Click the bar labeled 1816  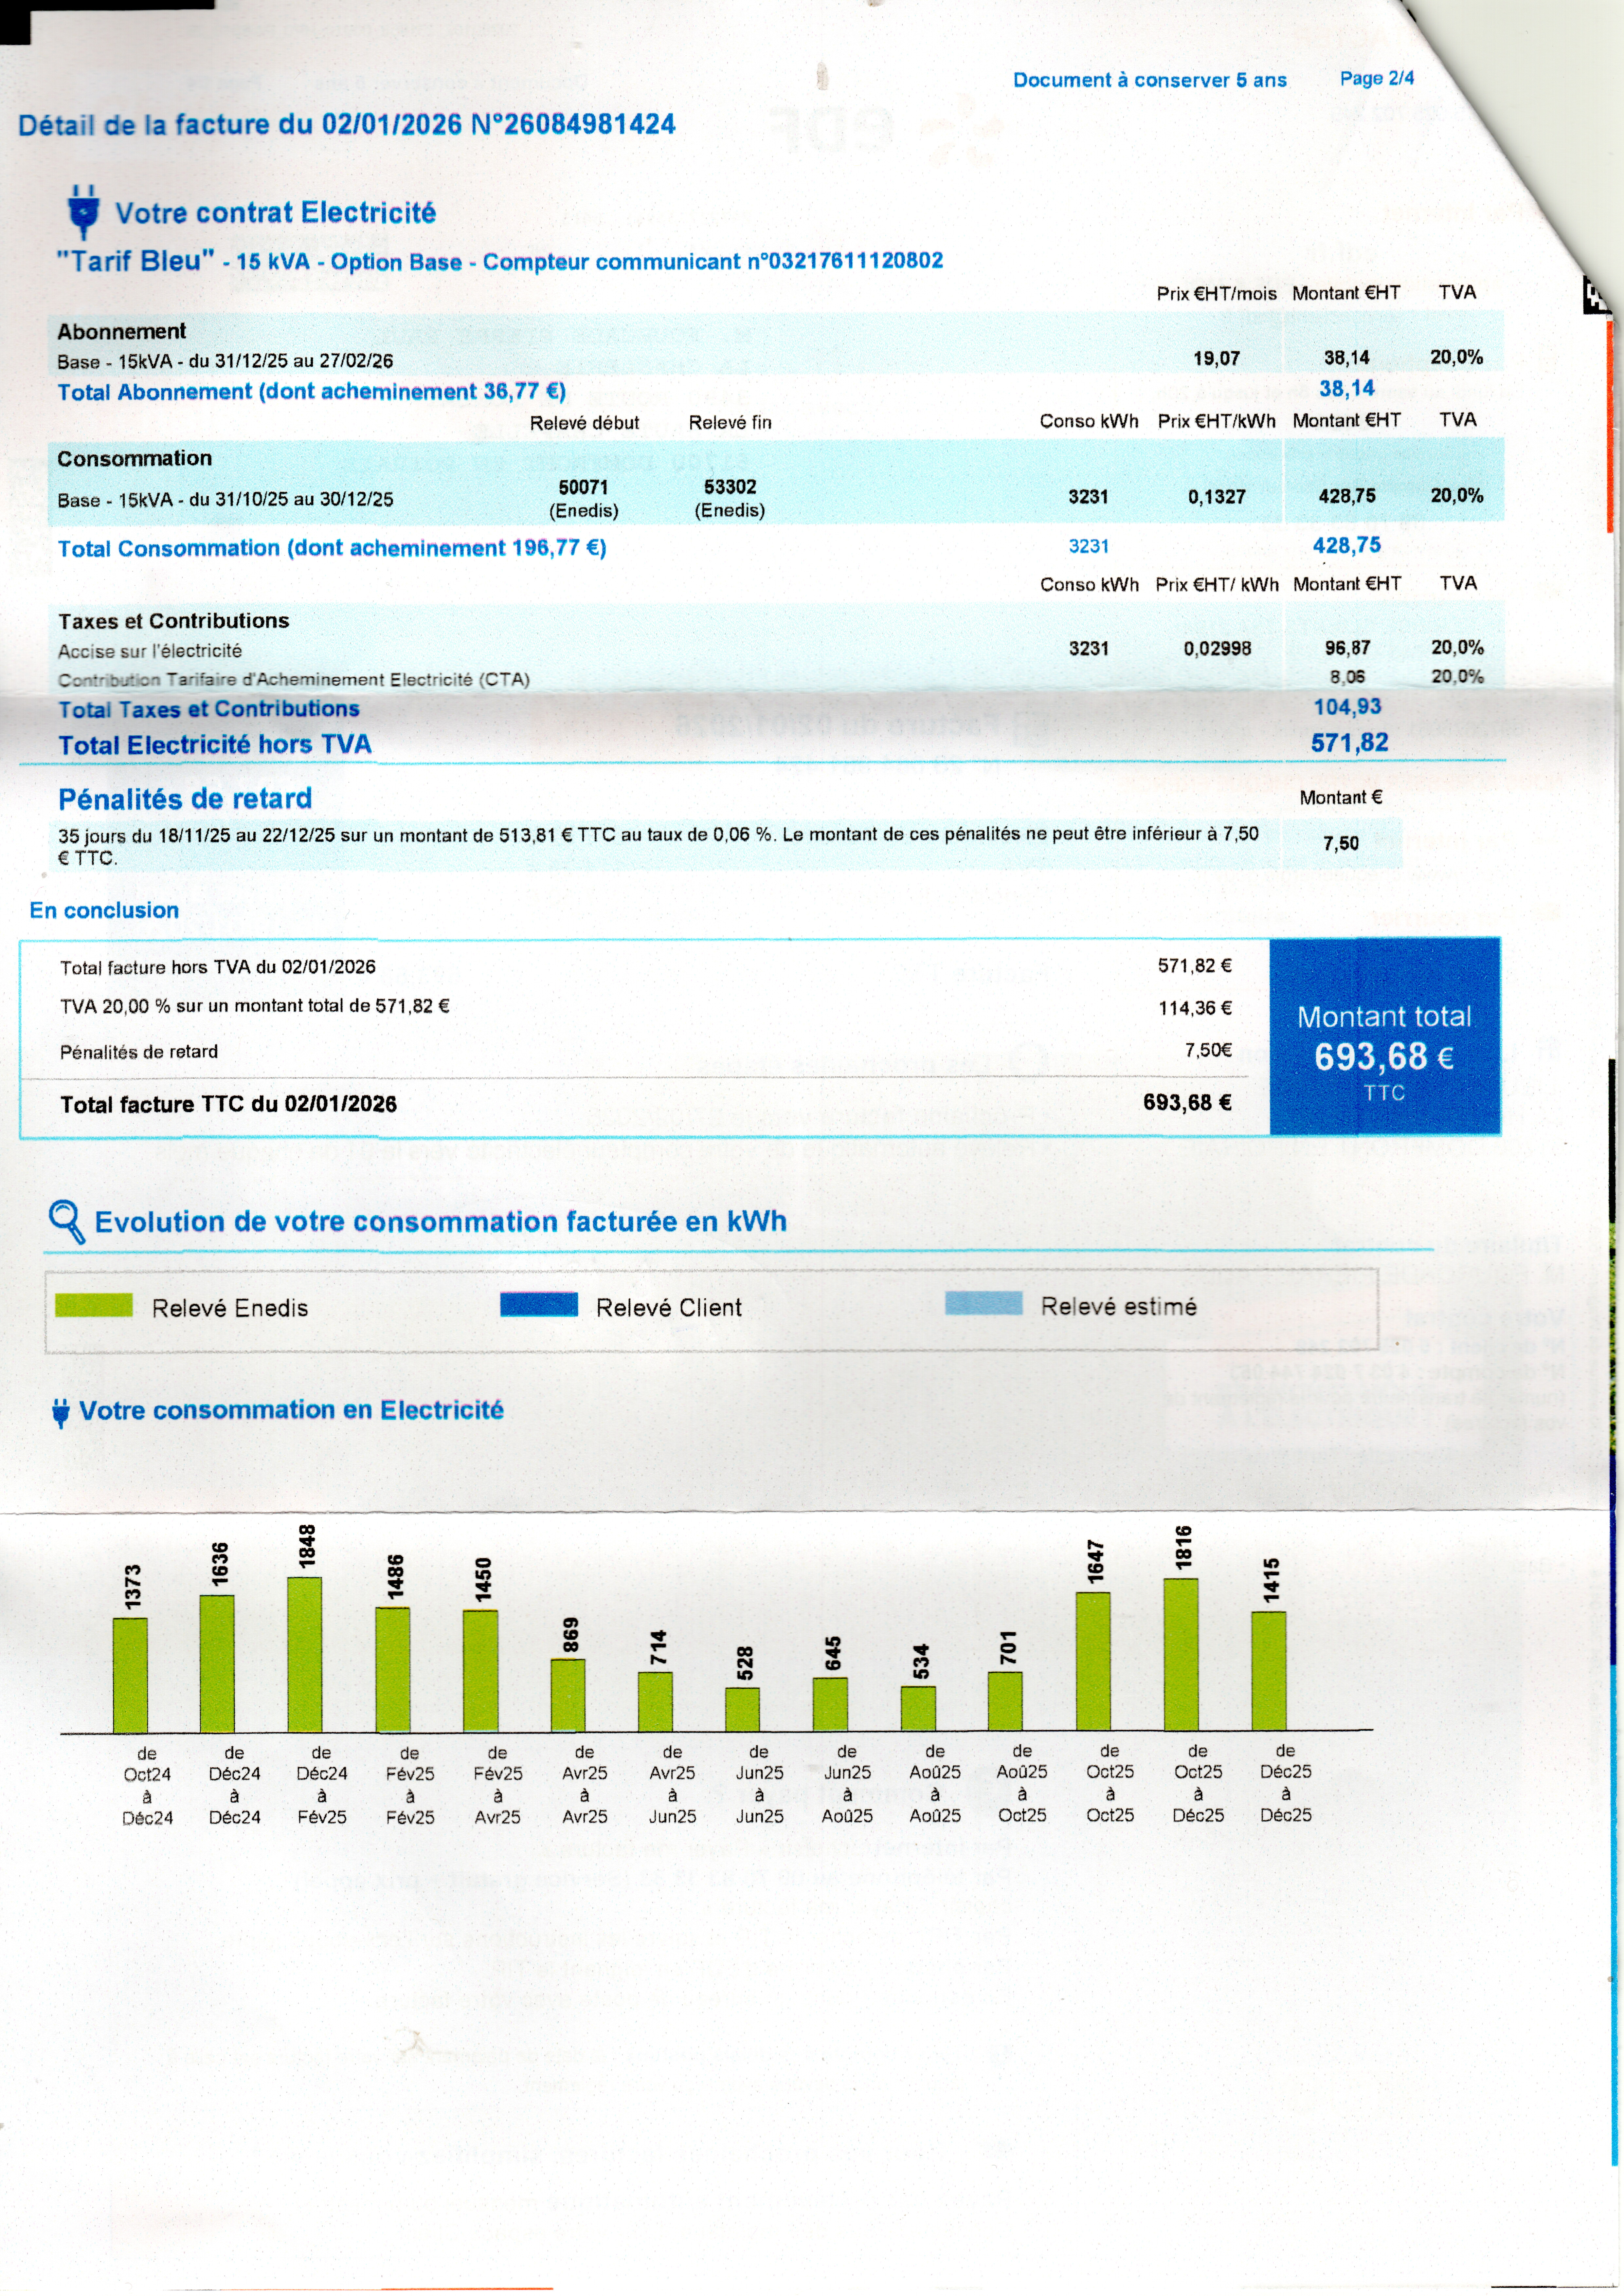[x=1181, y=1655]
